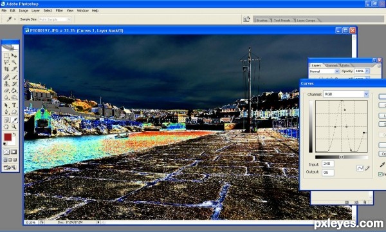
Task: Open the Eyedropper tool preset picker arrow
Action: click(x=15, y=19)
